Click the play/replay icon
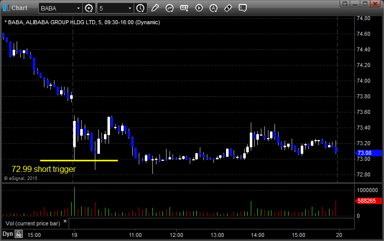The width and height of the screenshot is (384, 241). click(x=199, y=8)
